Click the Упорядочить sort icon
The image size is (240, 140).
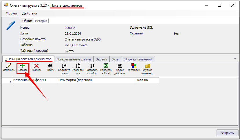(x=78, y=66)
